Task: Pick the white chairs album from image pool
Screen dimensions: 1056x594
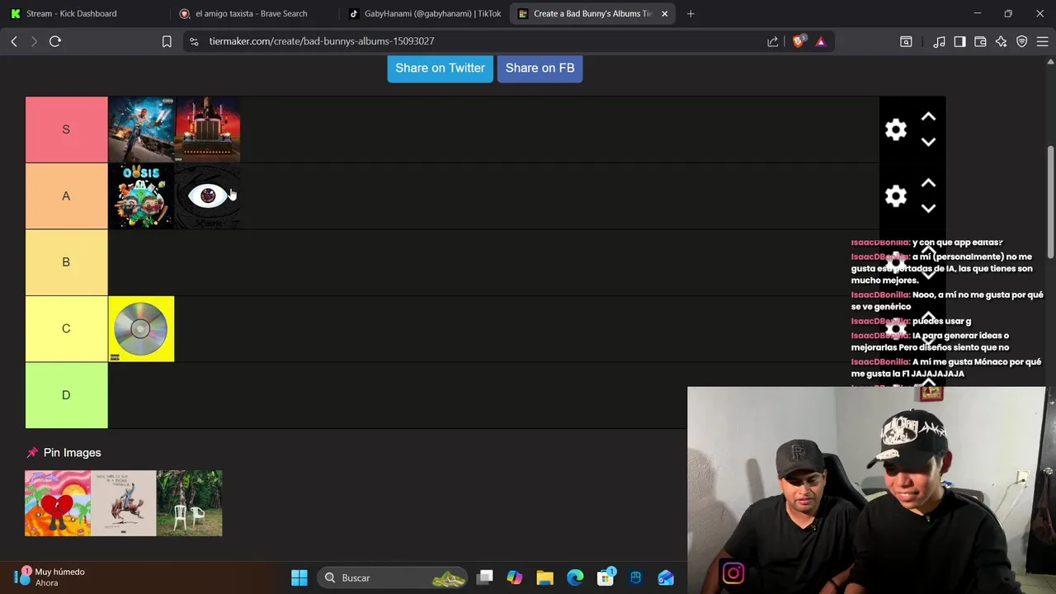Action: (x=190, y=503)
